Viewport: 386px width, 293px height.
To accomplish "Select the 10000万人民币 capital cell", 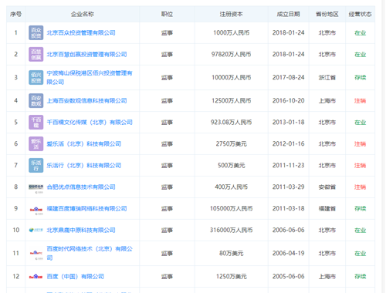I will (x=231, y=78).
